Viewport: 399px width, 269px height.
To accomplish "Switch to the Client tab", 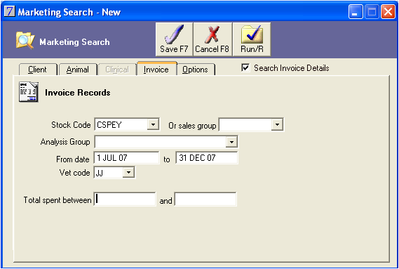I will coord(37,70).
